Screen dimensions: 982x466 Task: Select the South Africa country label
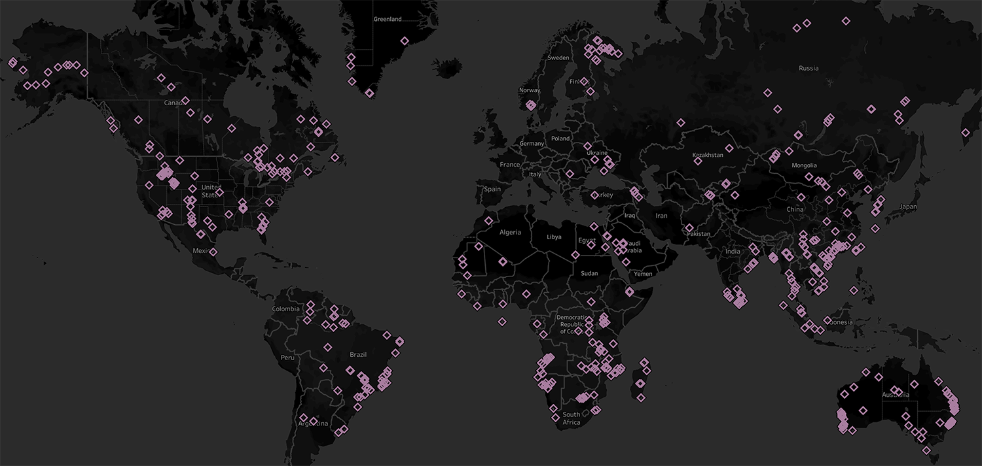pos(571,418)
